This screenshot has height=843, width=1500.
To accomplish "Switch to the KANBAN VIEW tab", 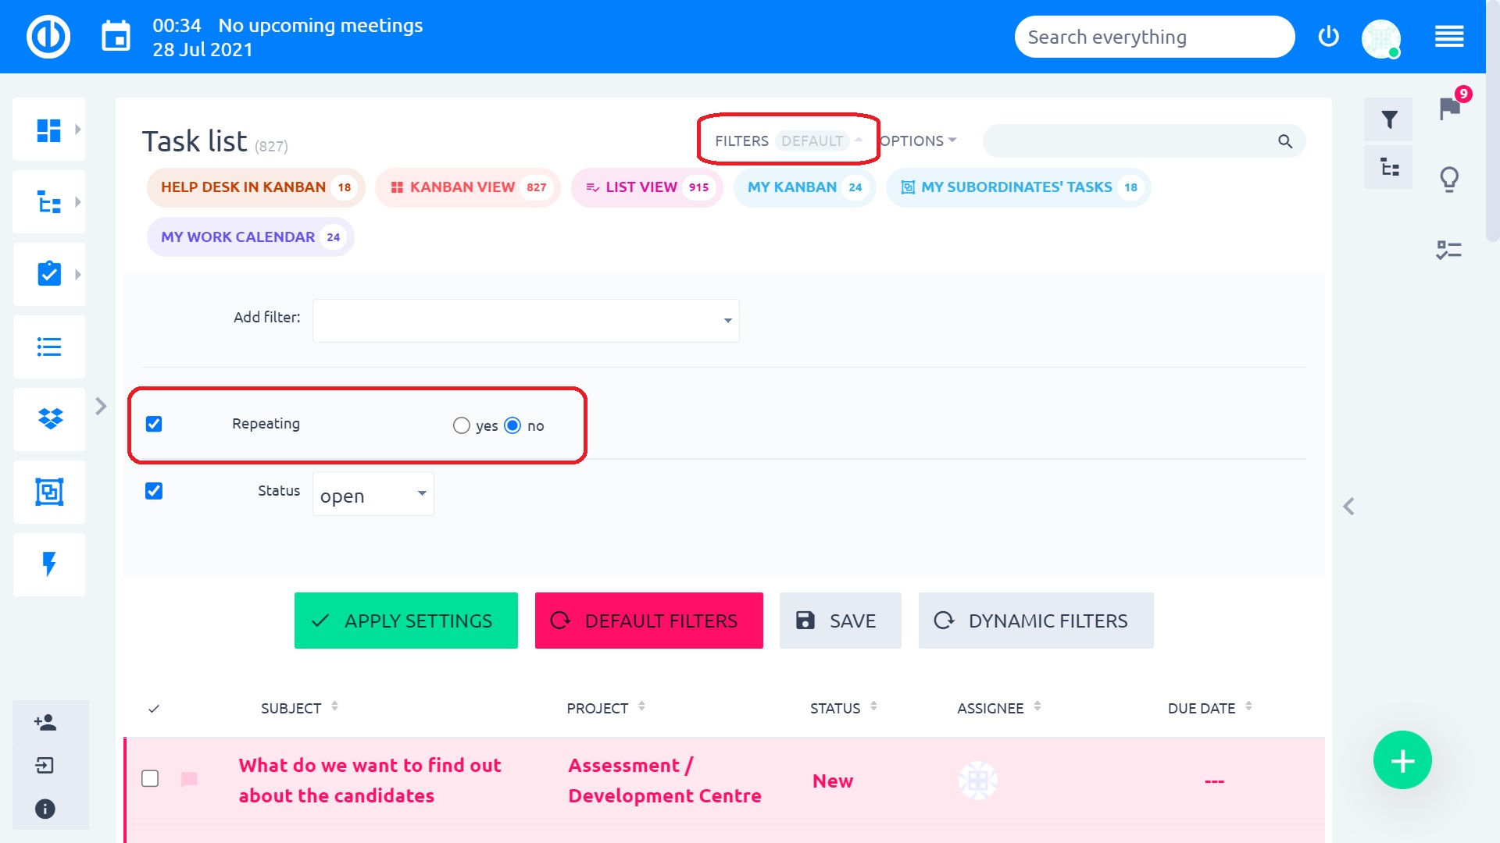I will pos(467,187).
